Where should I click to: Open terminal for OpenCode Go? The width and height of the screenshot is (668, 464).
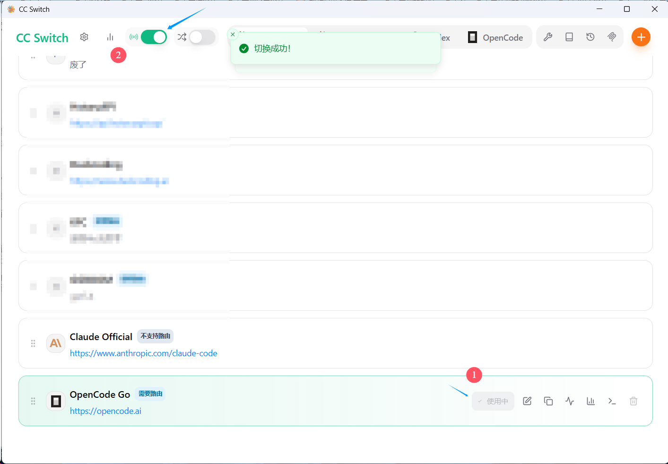(612, 401)
